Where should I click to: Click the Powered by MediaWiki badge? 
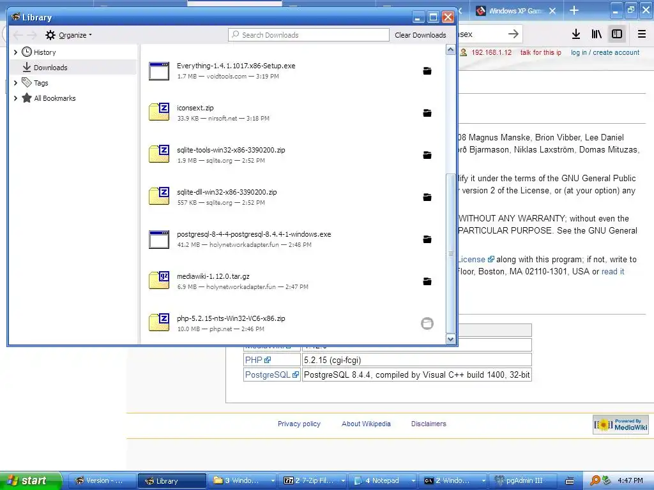[x=621, y=424]
